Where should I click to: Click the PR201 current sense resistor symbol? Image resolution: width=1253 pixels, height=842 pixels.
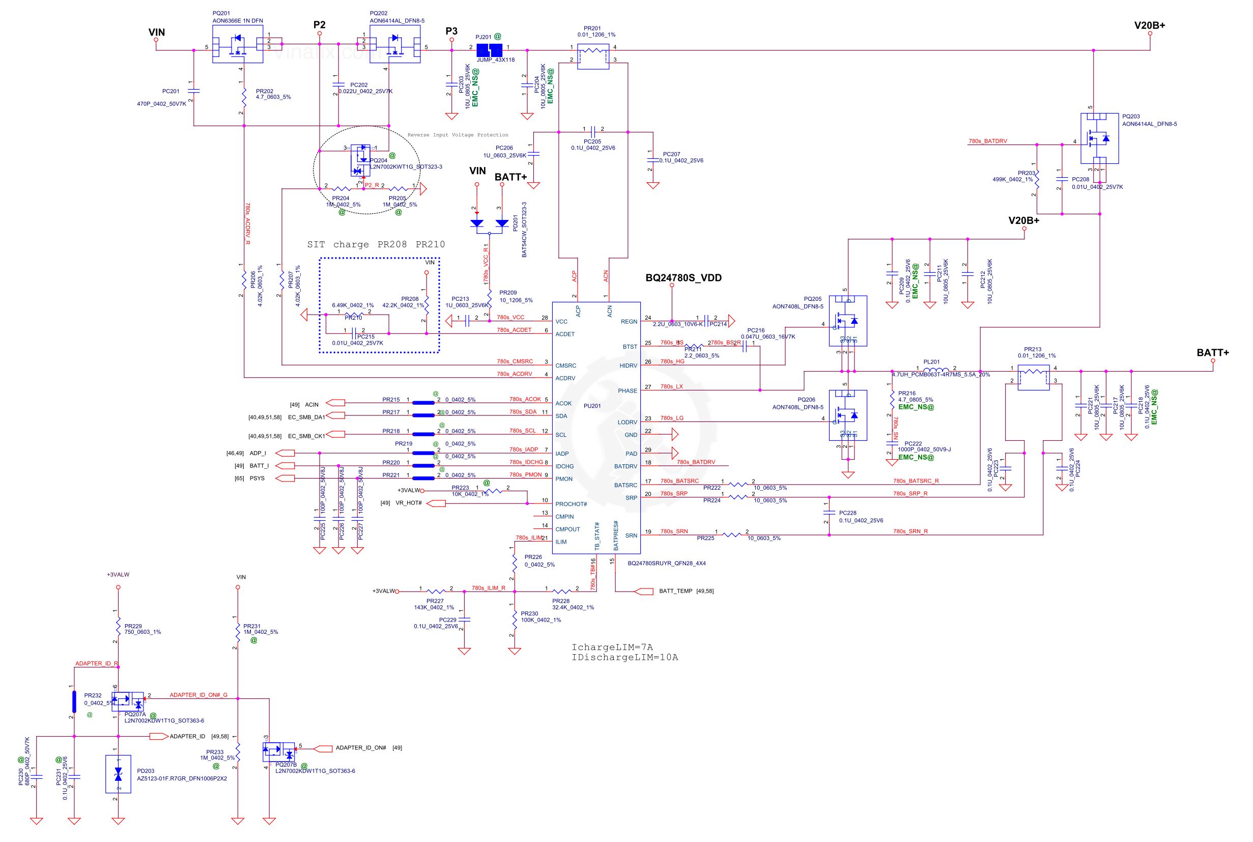pos(593,56)
